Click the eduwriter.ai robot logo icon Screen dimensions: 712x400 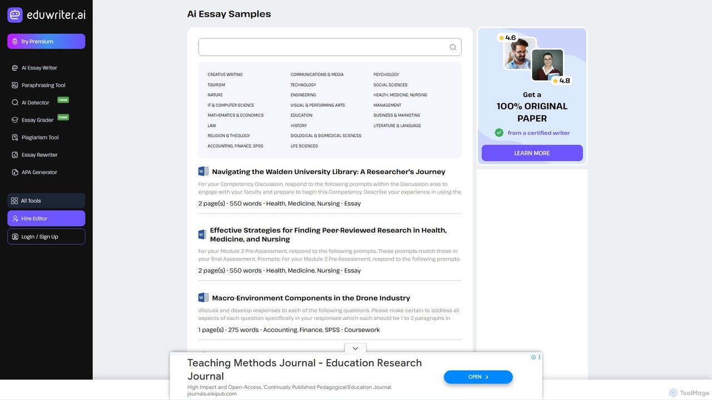pos(15,15)
